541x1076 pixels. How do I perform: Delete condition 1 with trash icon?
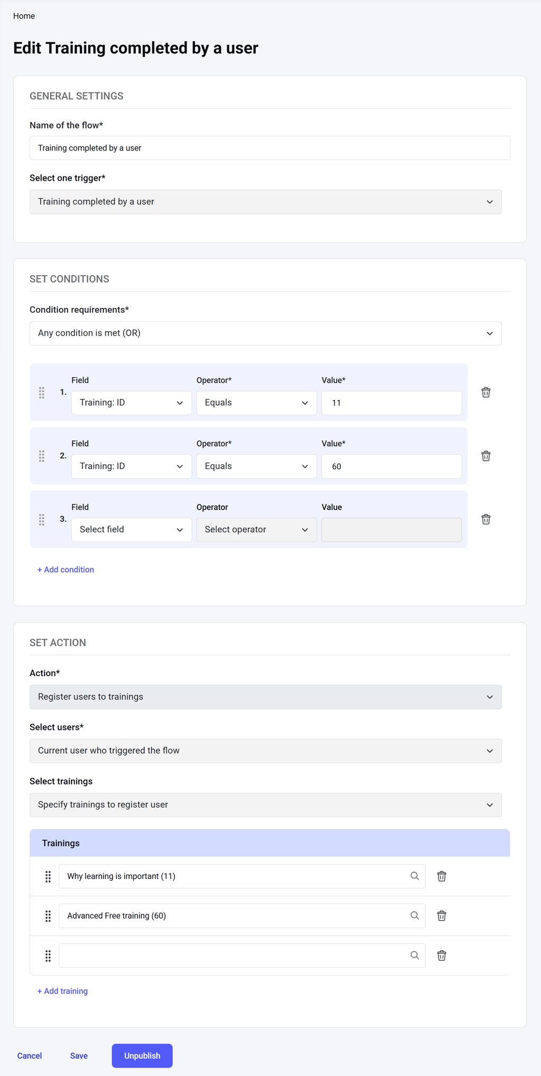pyautogui.click(x=486, y=392)
